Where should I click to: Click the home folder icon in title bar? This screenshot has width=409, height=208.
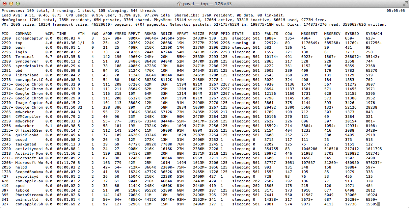[179, 4]
